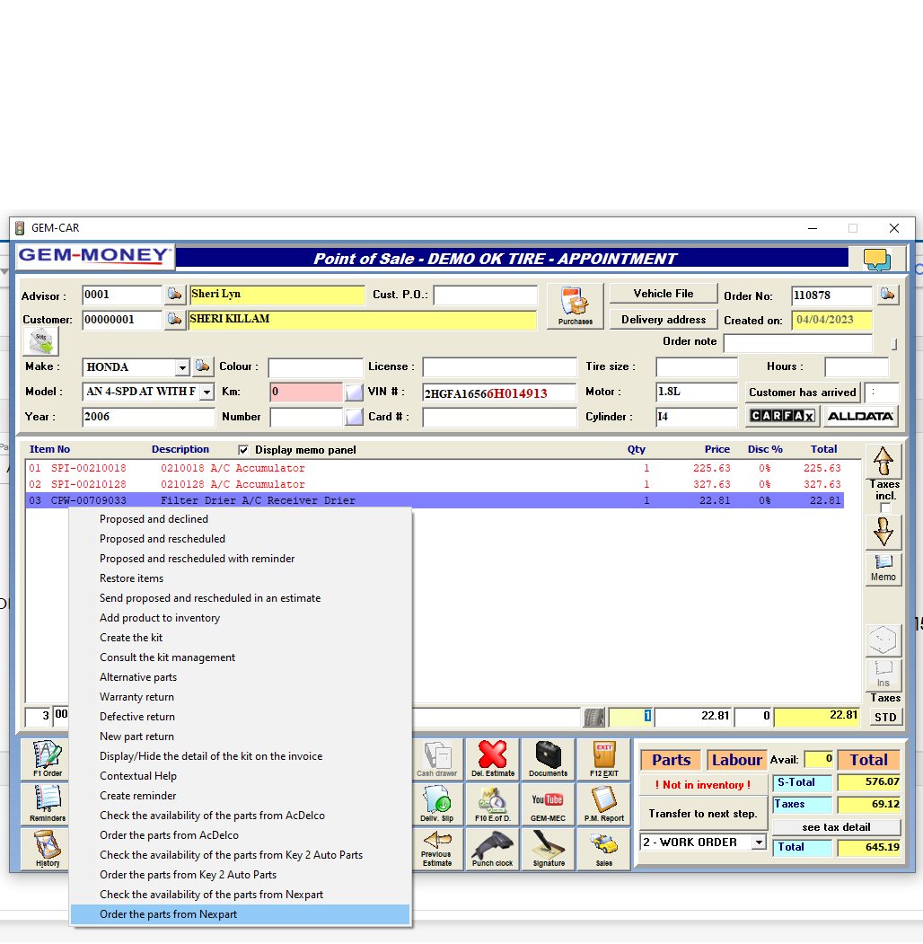Open F10 E. of D. icon
This screenshot has height=944, width=923.
[x=493, y=804]
